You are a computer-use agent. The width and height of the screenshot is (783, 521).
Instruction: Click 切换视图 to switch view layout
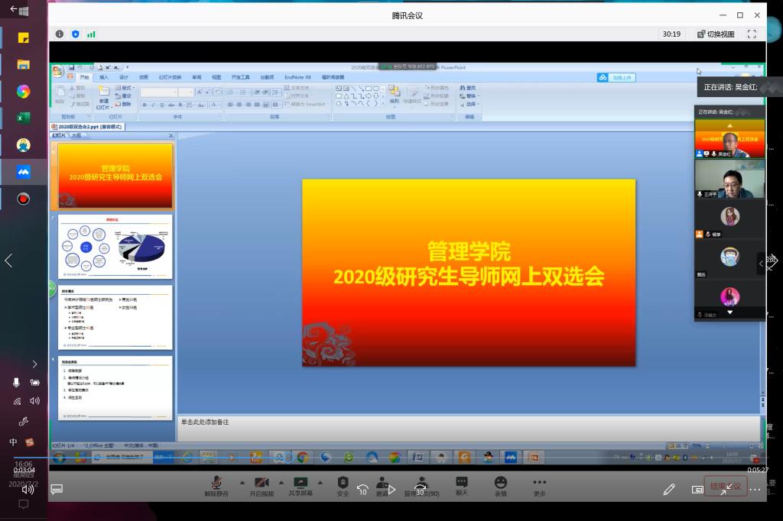pos(715,34)
